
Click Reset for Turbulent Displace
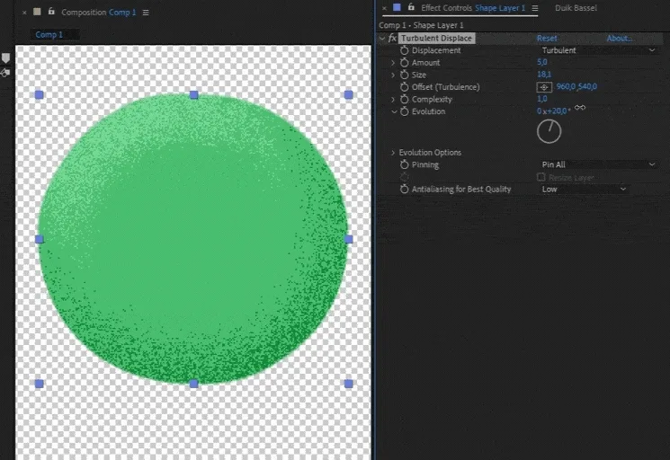547,39
